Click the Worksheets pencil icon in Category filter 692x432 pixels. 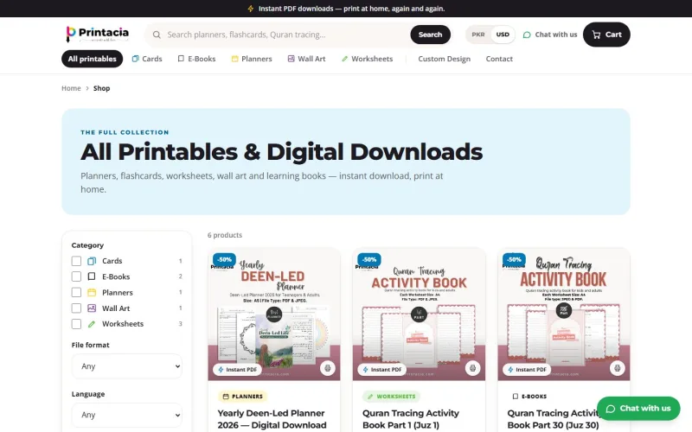[92, 324]
